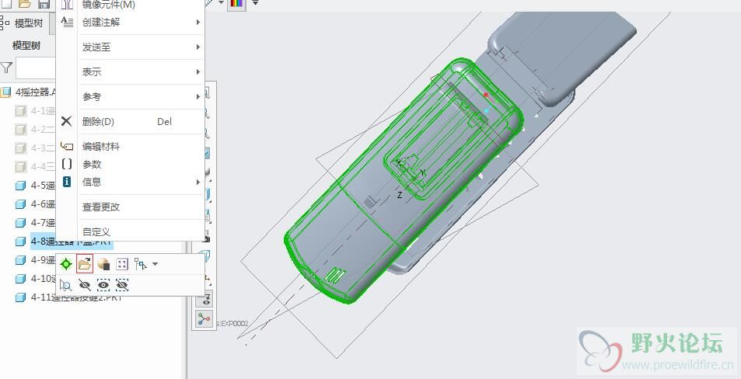The height and width of the screenshot is (379, 741).
Task: Select the 4-5 part in model tree
Action: (x=43, y=186)
